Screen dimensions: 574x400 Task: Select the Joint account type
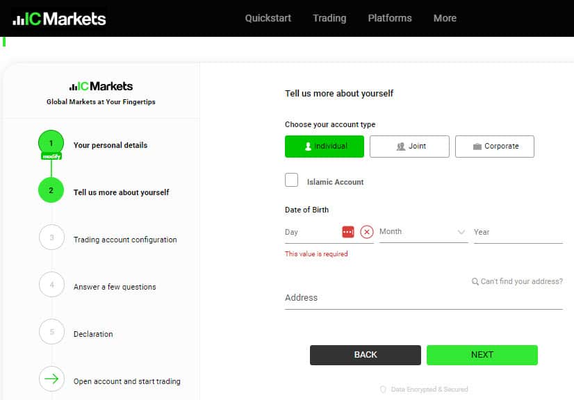pos(409,147)
